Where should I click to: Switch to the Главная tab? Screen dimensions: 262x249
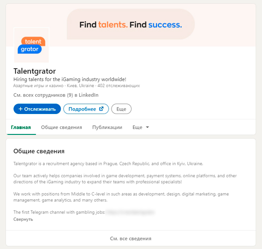pos(21,127)
